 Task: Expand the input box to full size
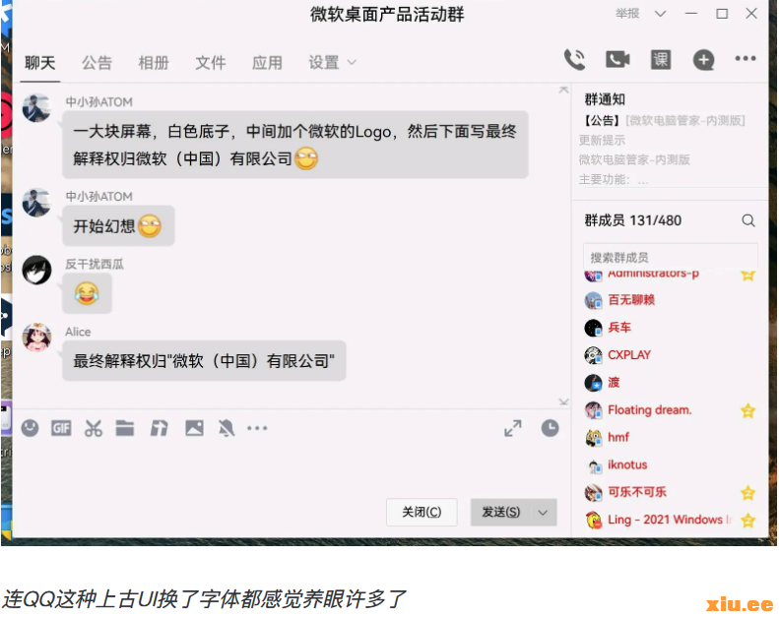point(513,428)
